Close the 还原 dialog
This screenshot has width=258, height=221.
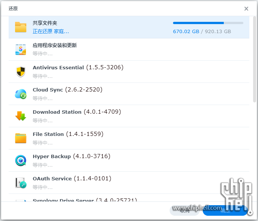246,9
